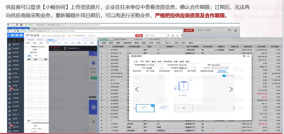Check the row checkbox for 0111
Screen dimensions: 284x134
pyautogui.click(x=107, y=80)
